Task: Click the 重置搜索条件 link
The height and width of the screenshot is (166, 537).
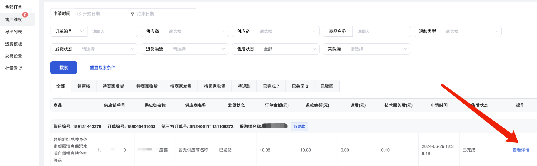Action: (102, 67)
